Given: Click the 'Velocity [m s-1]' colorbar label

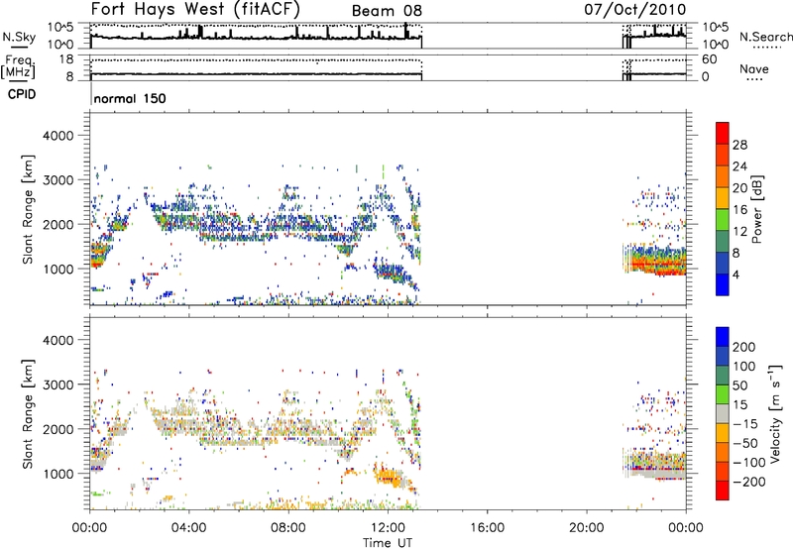Looking at the screenshot, I should (775, 413).
